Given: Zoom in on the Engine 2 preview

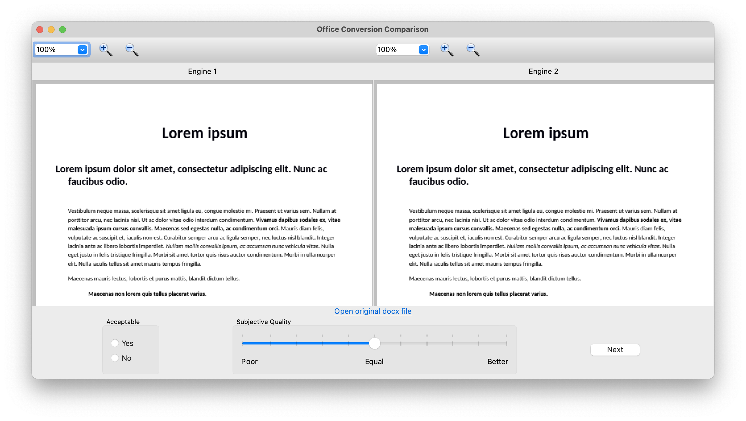Looking at the screenshot, I should [x=446, y=49].
